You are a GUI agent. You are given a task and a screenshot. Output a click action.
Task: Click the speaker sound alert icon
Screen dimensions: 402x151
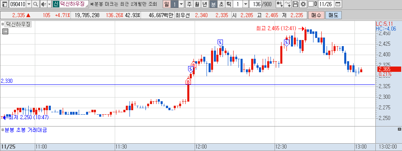point(43,4)
